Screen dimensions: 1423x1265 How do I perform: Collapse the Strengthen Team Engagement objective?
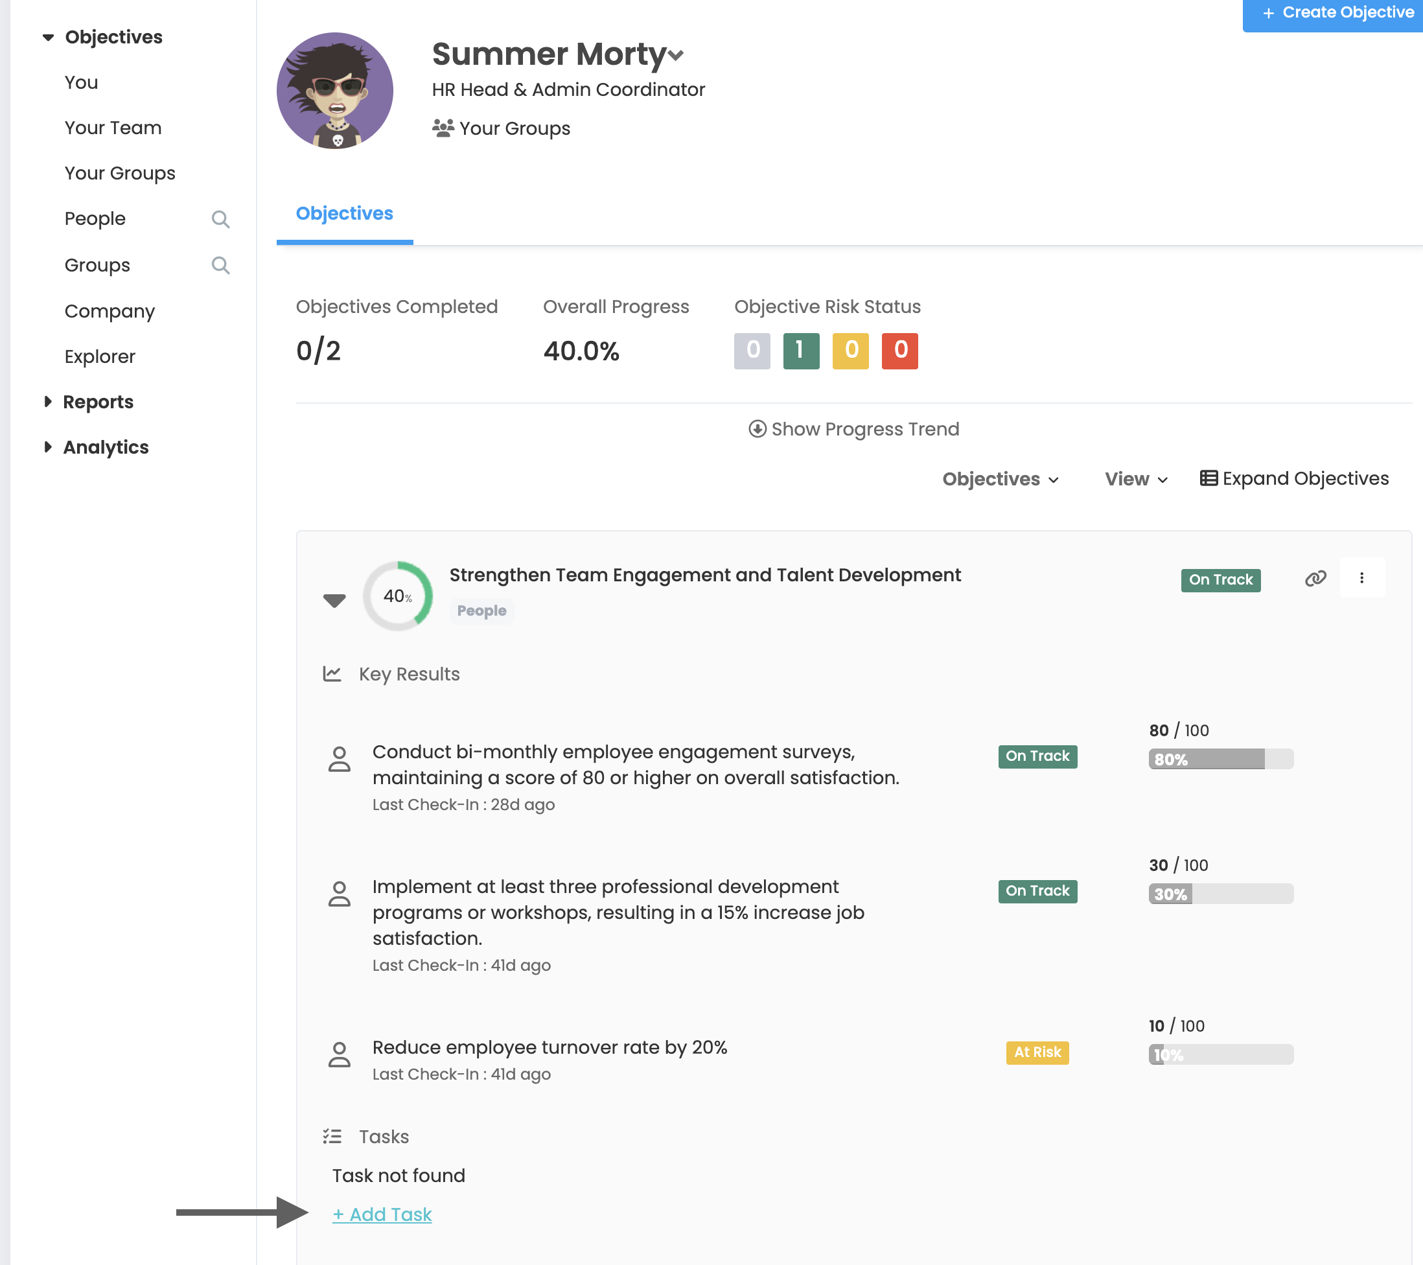(x=334, y=599)
